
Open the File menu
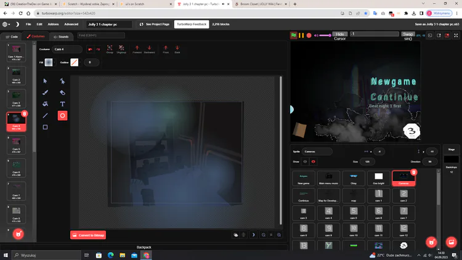(x=28, y=24)
